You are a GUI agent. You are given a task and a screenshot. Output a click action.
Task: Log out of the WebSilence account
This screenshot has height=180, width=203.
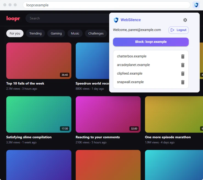(178, 30)
